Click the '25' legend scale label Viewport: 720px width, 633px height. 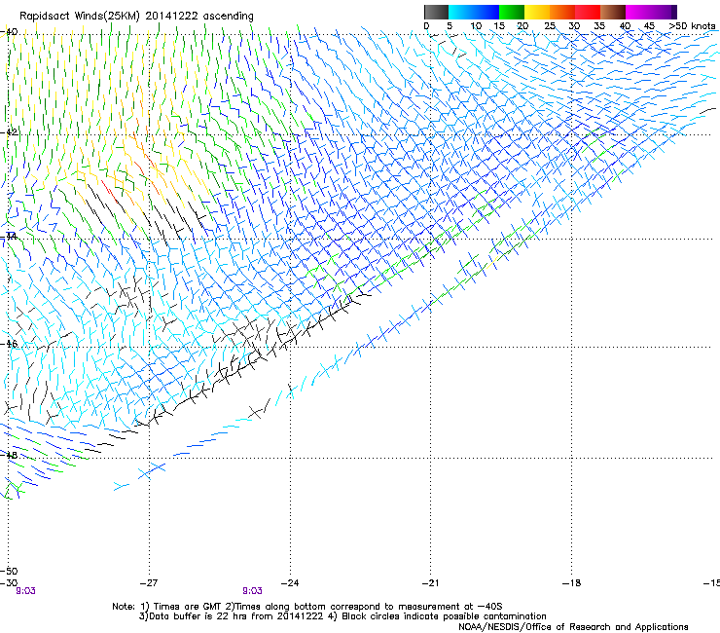550,26
